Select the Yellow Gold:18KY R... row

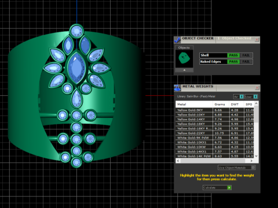[215, 129]
